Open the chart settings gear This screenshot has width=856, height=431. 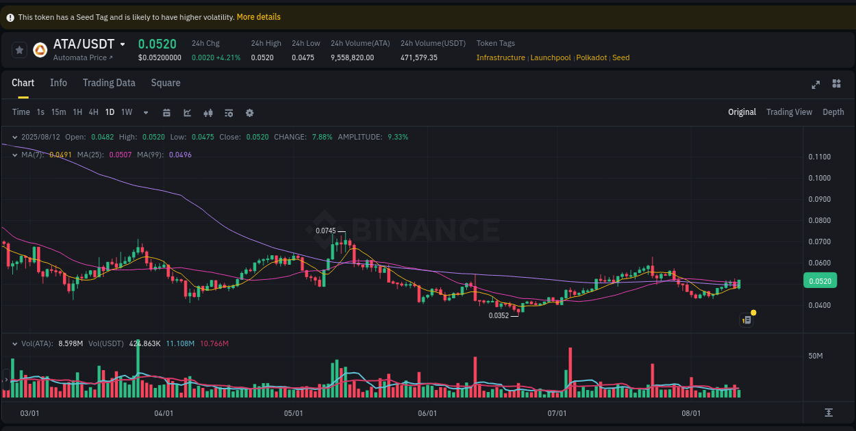point(249,112)
